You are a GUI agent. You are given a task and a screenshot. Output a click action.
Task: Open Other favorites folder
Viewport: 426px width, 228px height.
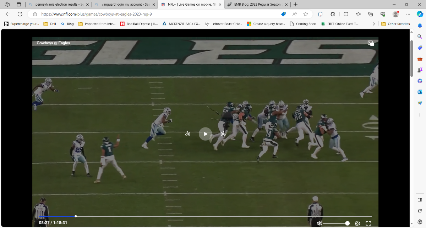pyautogui.click(x=395, y=24)
